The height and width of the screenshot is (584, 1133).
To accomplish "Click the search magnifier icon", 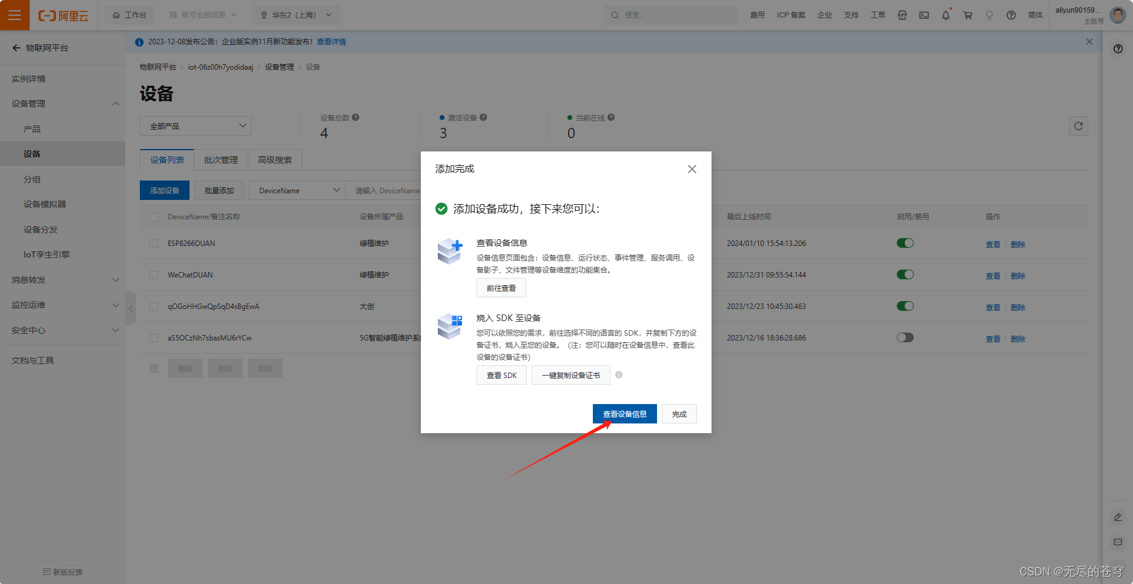I will coord(615,15).
